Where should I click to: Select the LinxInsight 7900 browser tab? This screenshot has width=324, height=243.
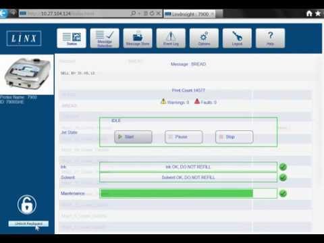(x=190, y=14)
